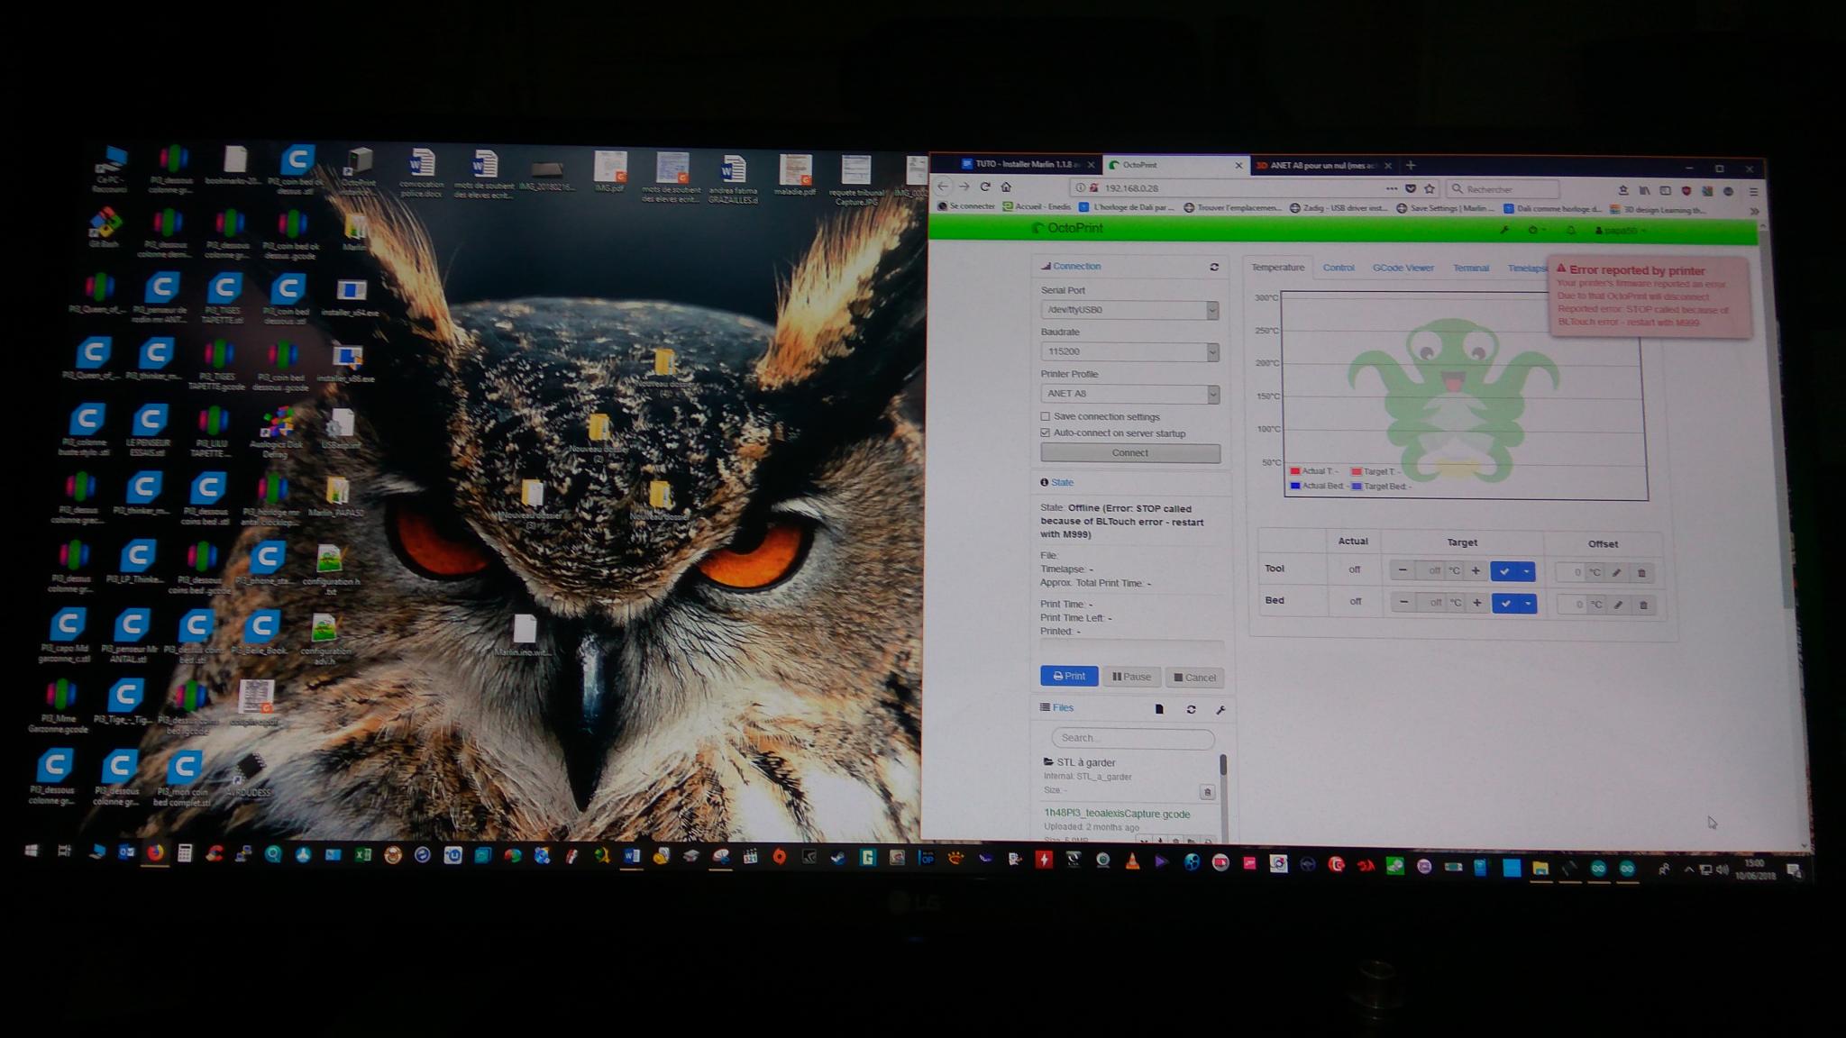Open Zadig - USB driver bookmark
This screenshot has height=1038, width=1846.
tap(1339, 208)
